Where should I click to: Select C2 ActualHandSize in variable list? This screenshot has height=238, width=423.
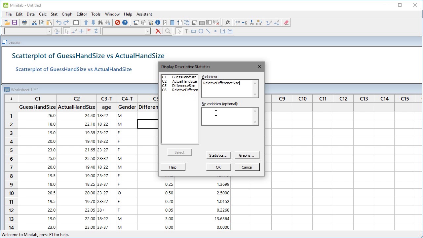point(179,81)
